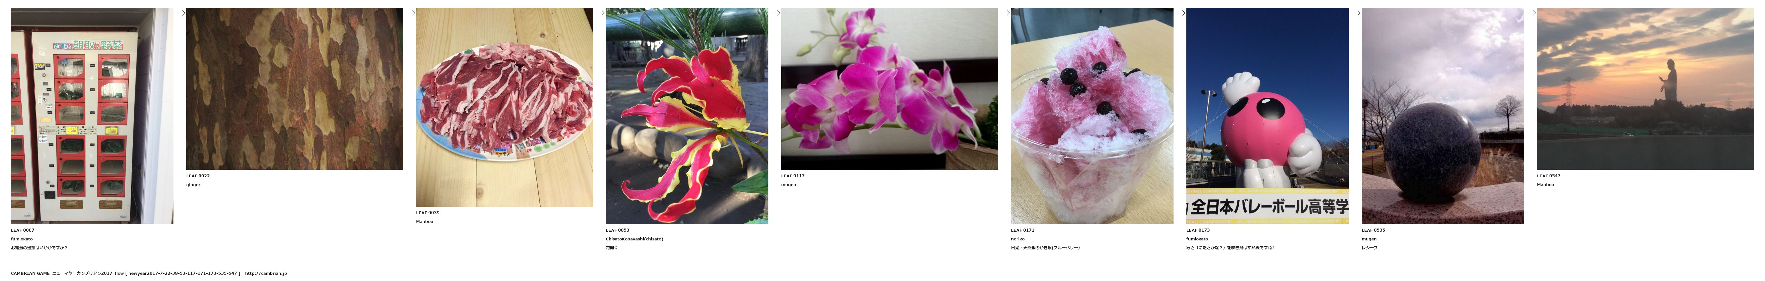Click the arrow before the mascot photo

point(1180,12)
